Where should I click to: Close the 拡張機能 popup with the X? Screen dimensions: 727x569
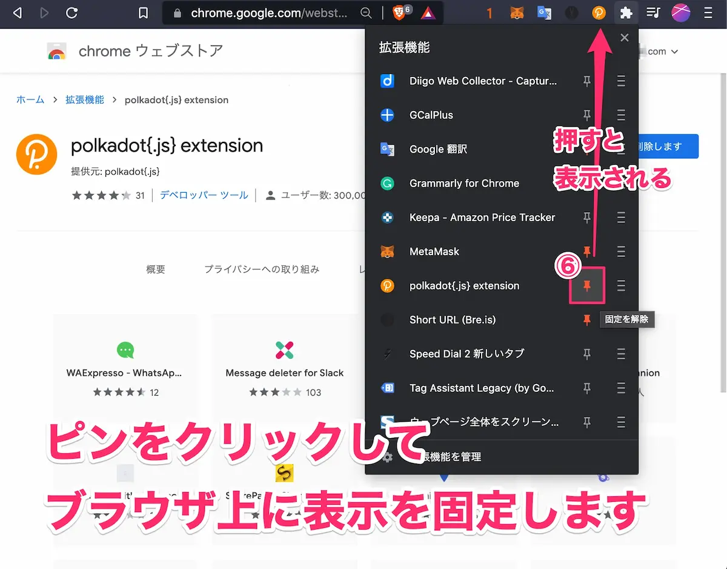point(625,38)
